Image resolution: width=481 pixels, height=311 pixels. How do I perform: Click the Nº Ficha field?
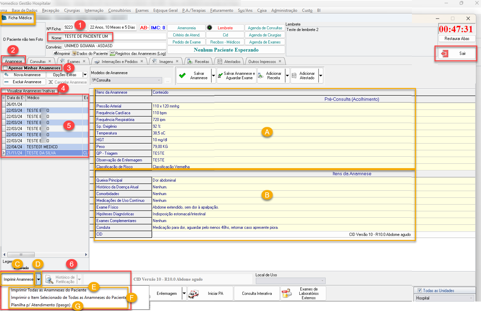pos(74,27)
